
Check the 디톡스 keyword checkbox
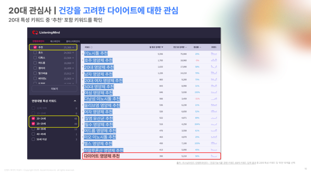click(35, 58)
